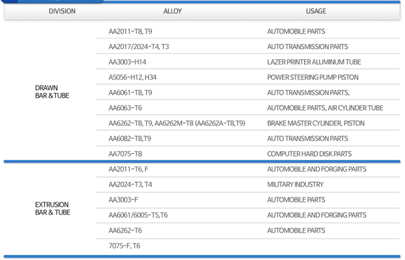Viewport: 405px width, 260px height.
Task: Select BRAKE MASTER CYLINDER, PISTON usage
Action: 315,124
